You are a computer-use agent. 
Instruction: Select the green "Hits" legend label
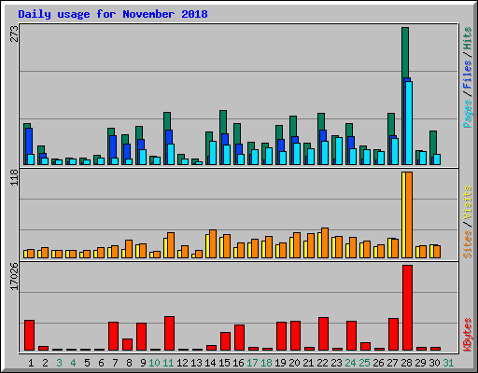pos(467,38)
